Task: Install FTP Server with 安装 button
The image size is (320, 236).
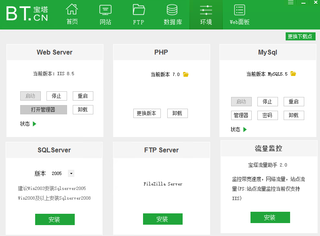Action: [x=163, y=219]
